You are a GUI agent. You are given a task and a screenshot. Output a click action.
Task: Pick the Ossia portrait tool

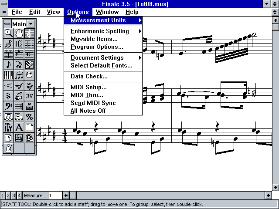point(29,138)
